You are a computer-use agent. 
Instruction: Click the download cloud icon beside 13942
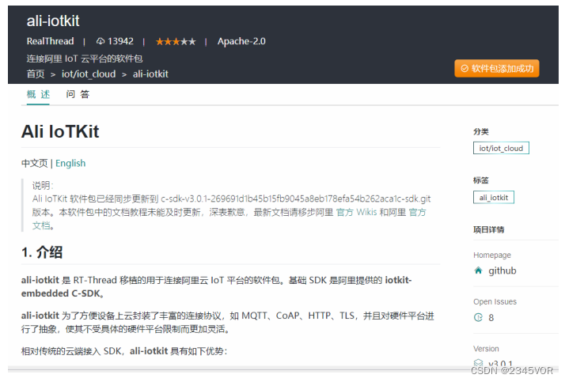point(100,41)
